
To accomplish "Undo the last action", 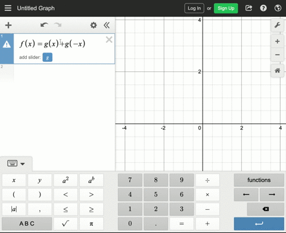I will click(x=44, y=25).
